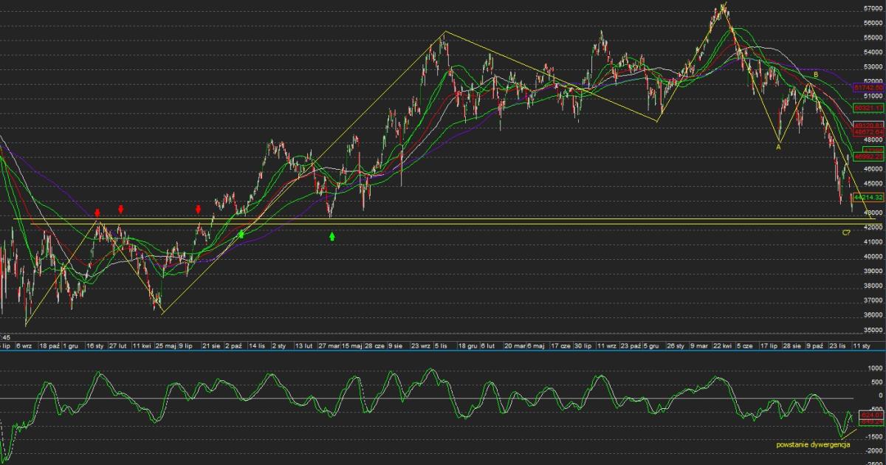The width and height of the screenshot is (886, 465).
Task: Click the green up arrow on the moving averages
Action: [241, 234]
